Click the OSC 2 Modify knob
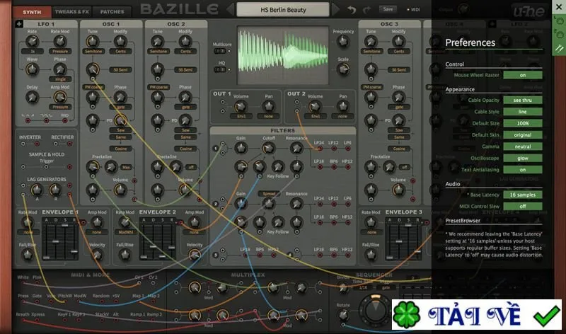 pyautogui.click(x=185, y=41)
